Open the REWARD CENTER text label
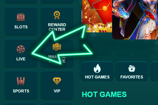Viewport: 158px width, 105px height. point(57,27)
